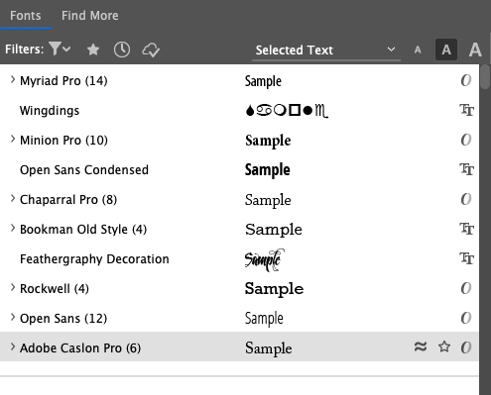This screenshot has width=491, height=395.
Task: Switch to the Fonts tab
Action: pyautogui.click(x=26, y=16)
